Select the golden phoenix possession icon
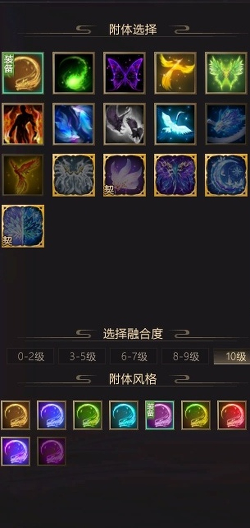The width and height of the screenshot is (250, 528). pyautogui.click(x=175, y=73)
